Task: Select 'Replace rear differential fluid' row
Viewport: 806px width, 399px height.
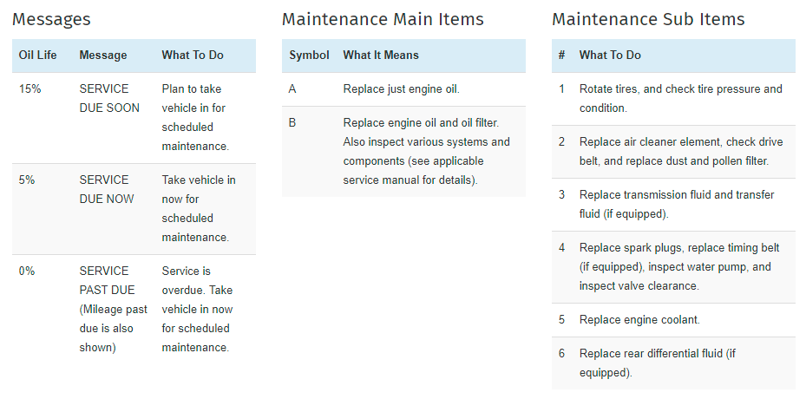Action: pos(673,363)
